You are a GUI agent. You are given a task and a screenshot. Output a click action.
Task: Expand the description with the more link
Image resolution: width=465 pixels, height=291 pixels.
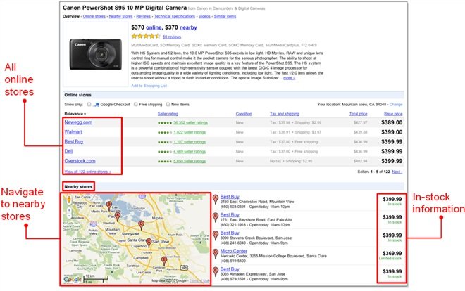(x=289, y=78)
